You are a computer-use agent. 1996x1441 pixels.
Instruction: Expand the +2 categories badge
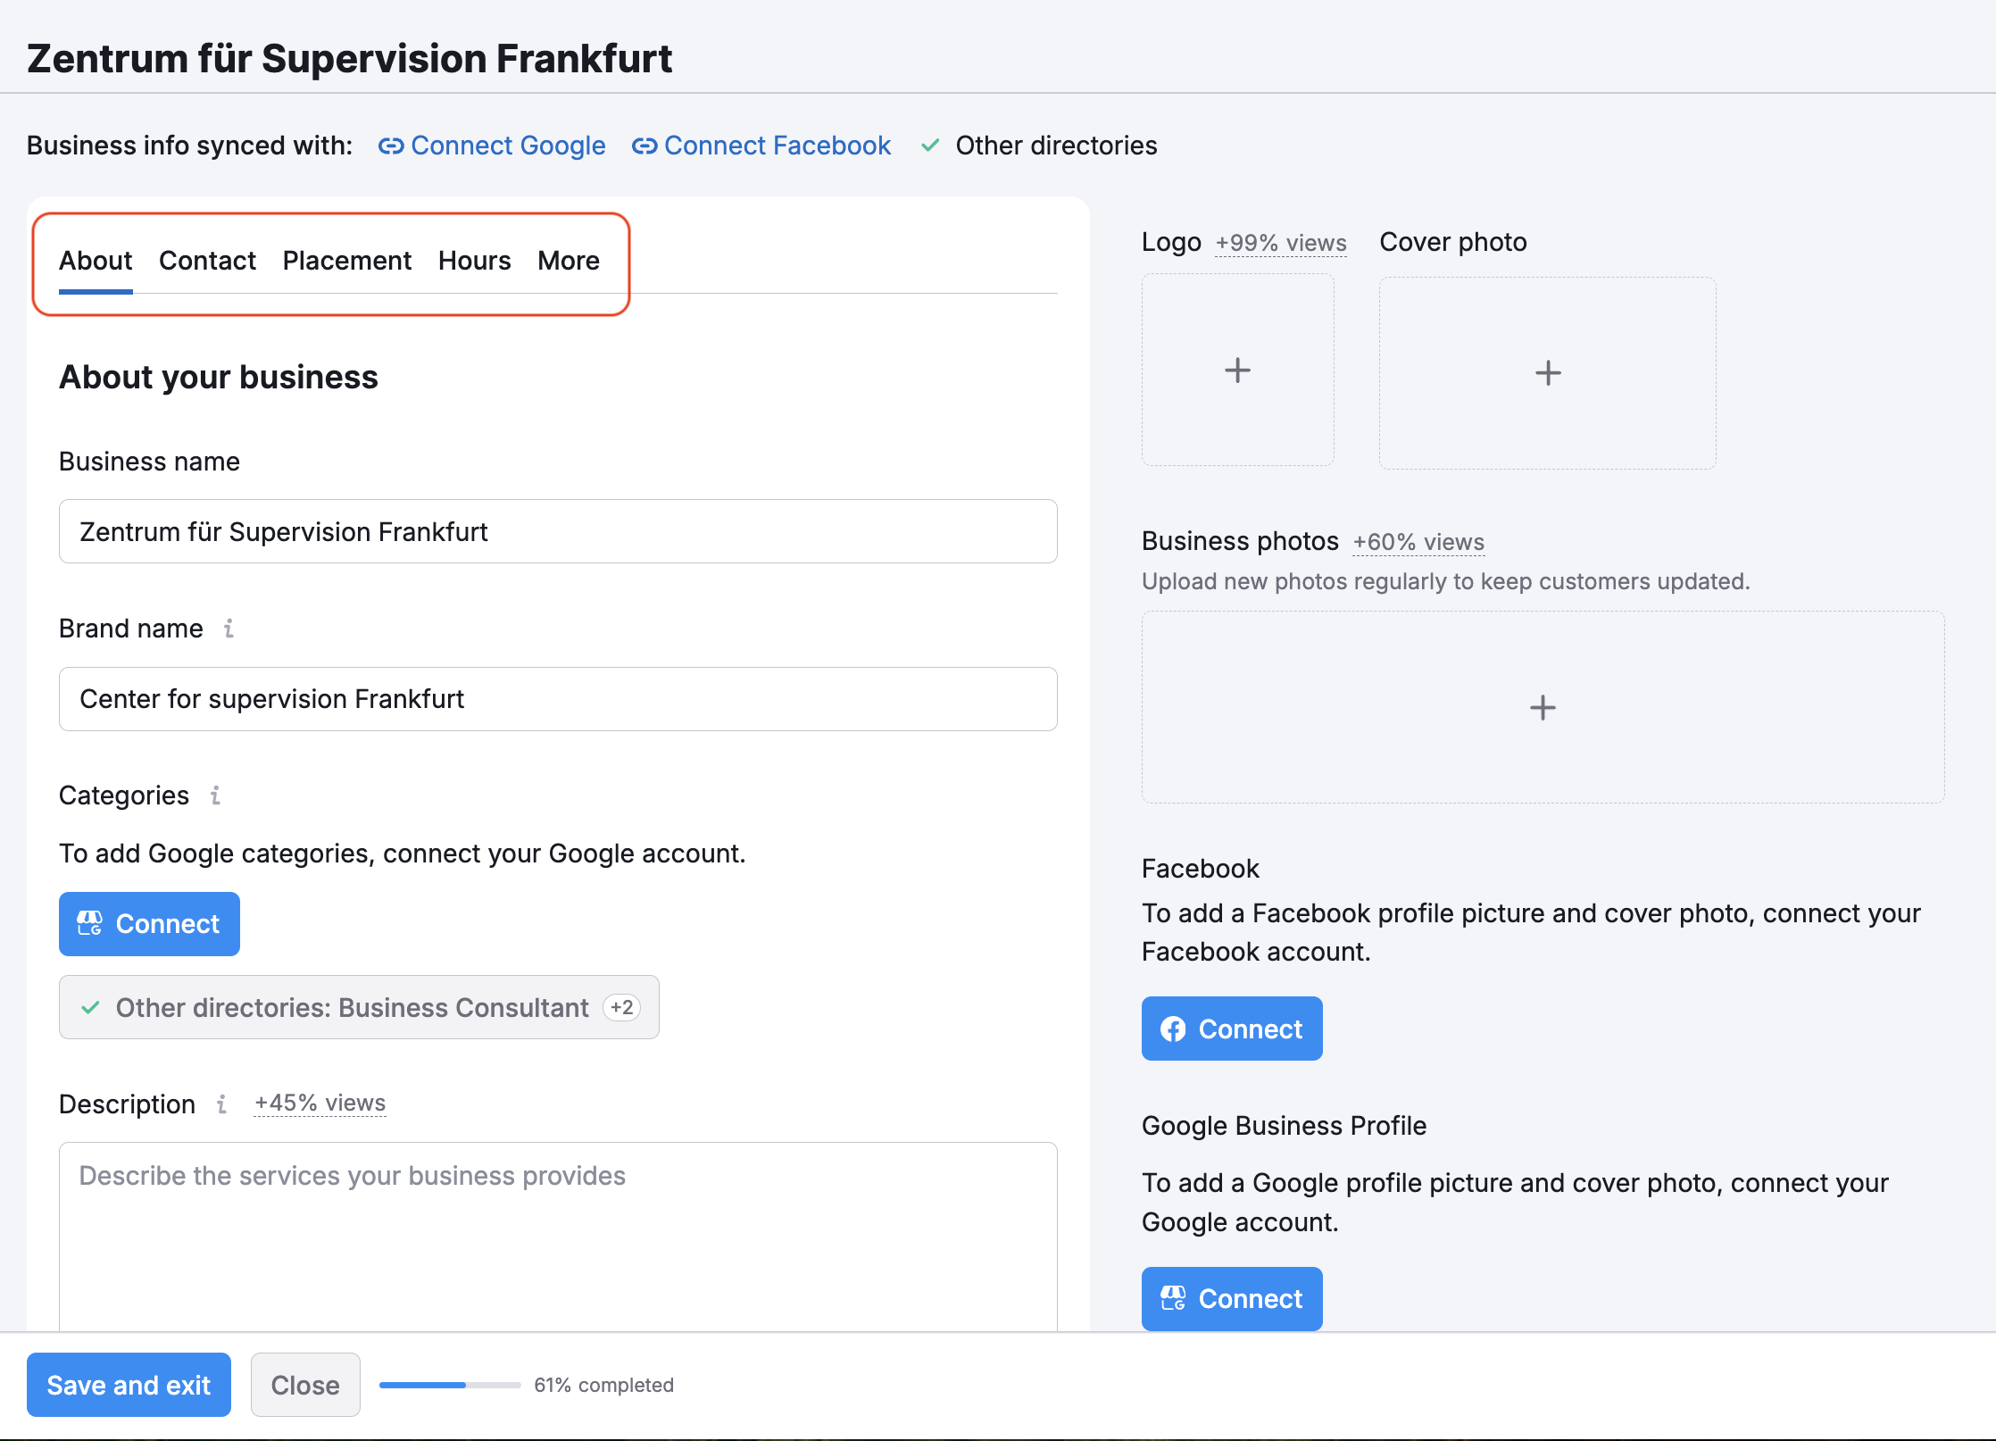pyautogui.click(x=622, y=1008)
